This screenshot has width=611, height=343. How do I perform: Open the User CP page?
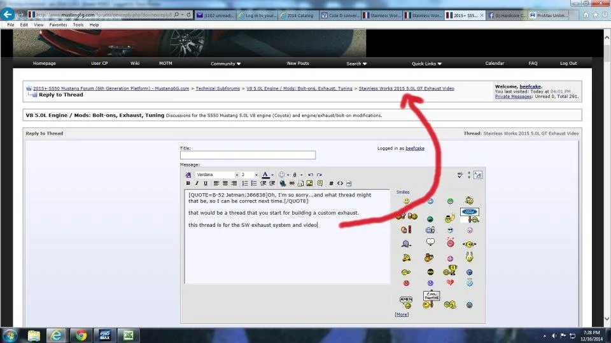(99, 63)
